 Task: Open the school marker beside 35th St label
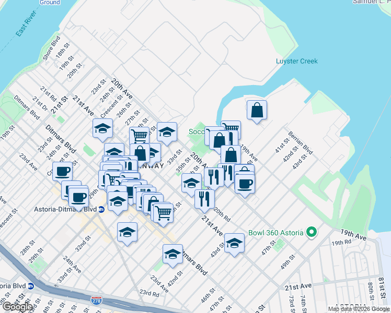pos(191,184)
